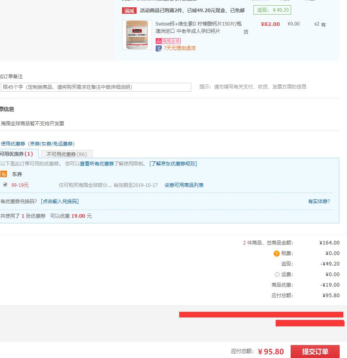Click [点击输入兑换码] link
The height and width of the screenshot is (358, 347).
[60, 202]
